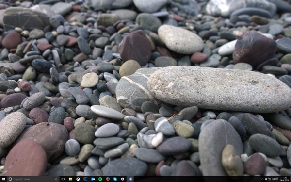291x182 pixels.
Task: Expand the hidden system tray icons
Action: (262, 179)
